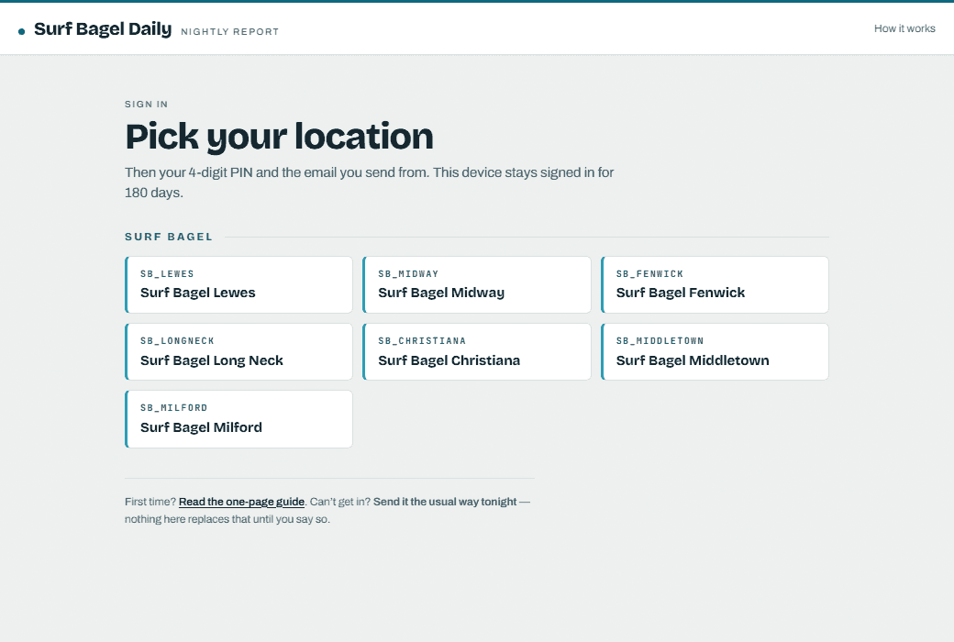
Task: Pick the Surf Bagel Fenwick card
Action: (715, 285)
